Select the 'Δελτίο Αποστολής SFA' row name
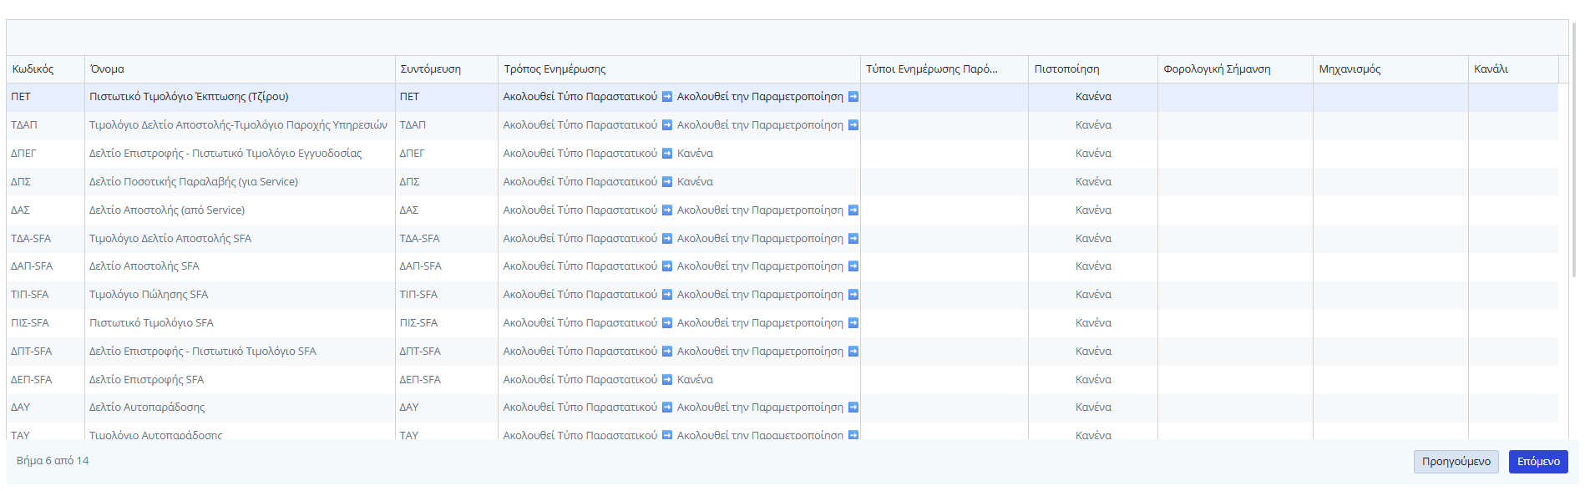 [144, 266]
